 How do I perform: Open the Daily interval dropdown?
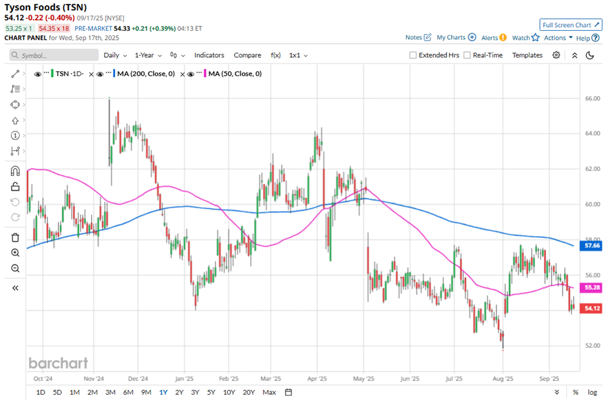tap(115, 55)
